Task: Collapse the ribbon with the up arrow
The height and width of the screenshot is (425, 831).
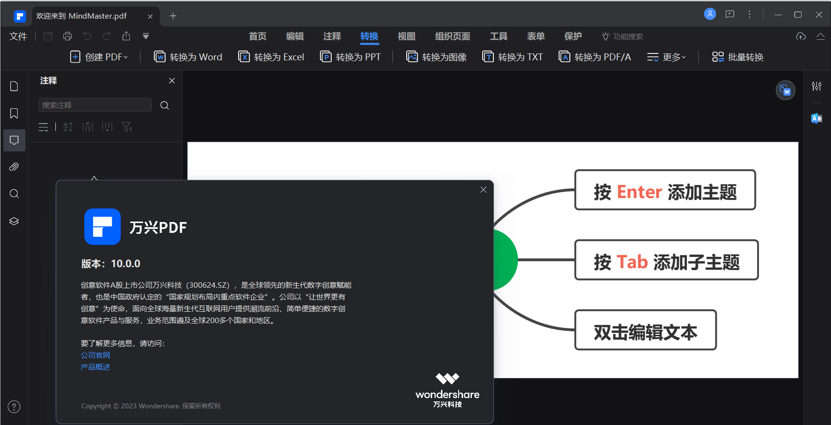Action: click(x=820, y=36)
